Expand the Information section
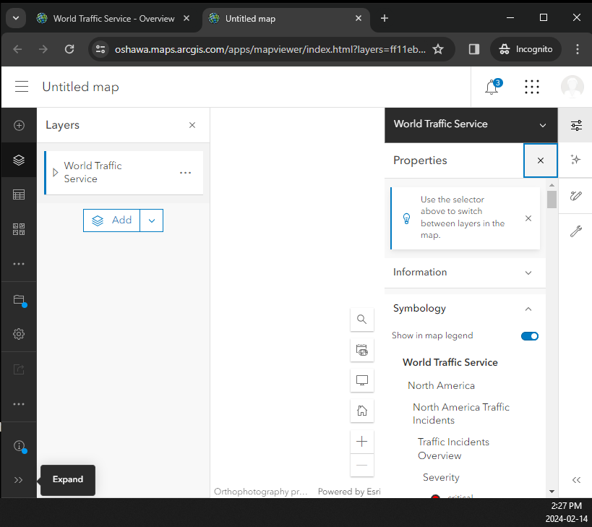The height and width of the screenshot is (527, 592). (528, 273)
